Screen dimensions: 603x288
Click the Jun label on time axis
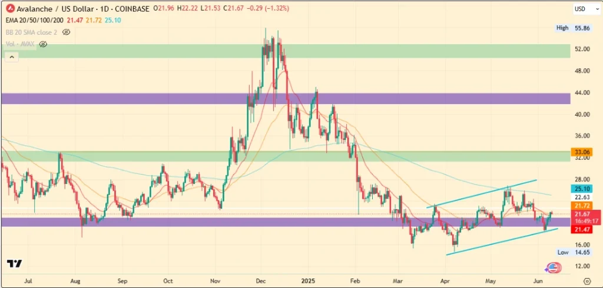click(537, 281)
